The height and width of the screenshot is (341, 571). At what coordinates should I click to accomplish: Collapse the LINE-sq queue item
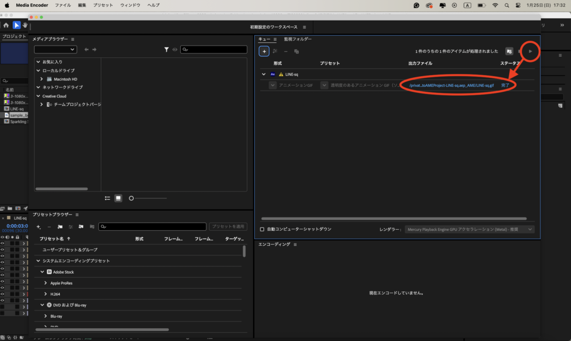[264, 74]
